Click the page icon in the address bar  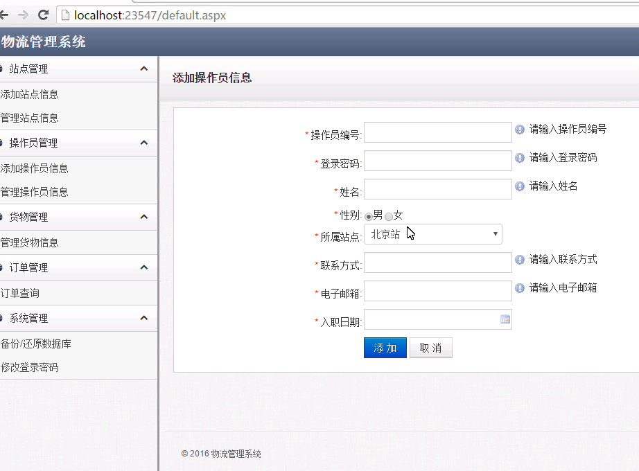(x=65, y=15)
